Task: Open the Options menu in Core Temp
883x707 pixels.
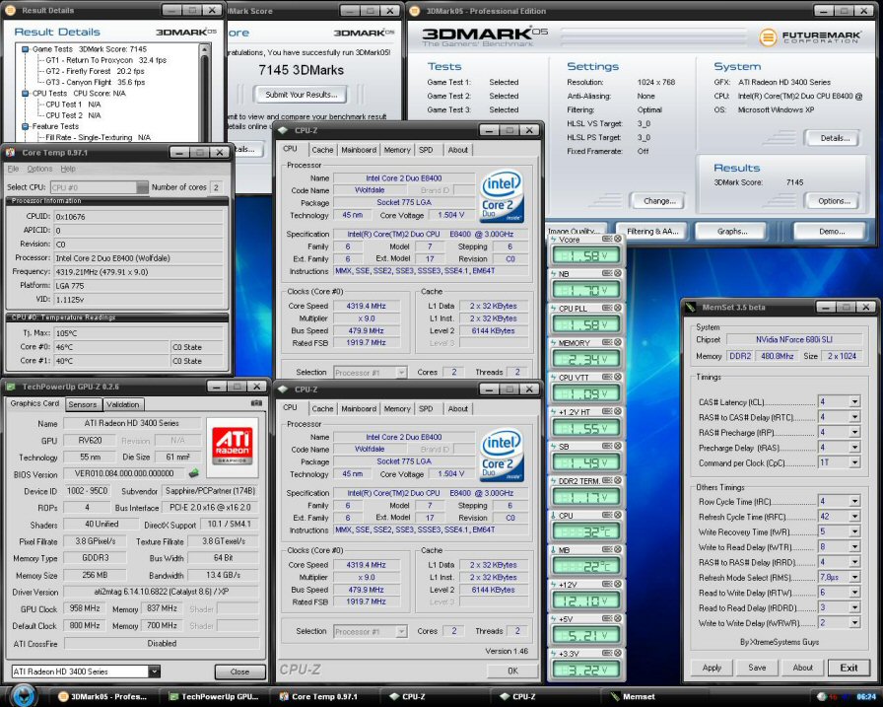Action: tap(39, 169)
